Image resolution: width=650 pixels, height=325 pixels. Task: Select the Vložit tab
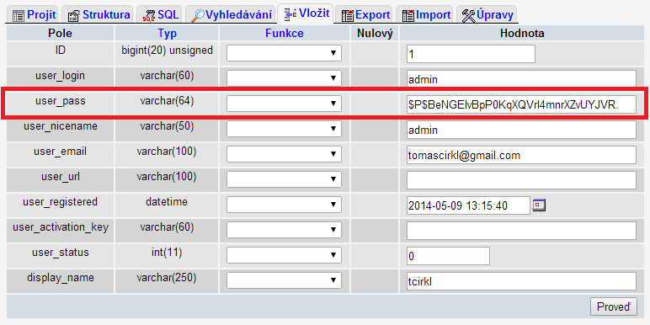pyautogui.click(x=306, y=13)
